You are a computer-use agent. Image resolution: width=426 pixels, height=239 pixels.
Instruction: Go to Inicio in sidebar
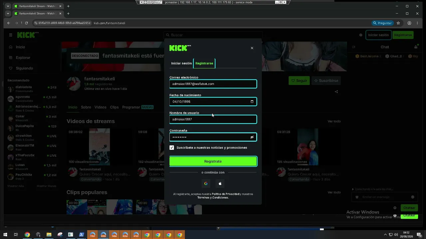coord(20,47)
